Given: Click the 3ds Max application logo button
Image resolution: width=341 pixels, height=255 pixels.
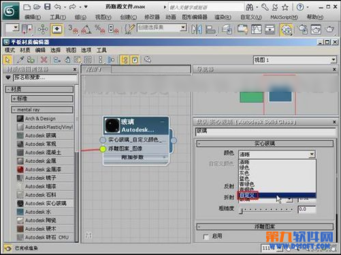Looking at the screenshot, I should coord(11,11).
